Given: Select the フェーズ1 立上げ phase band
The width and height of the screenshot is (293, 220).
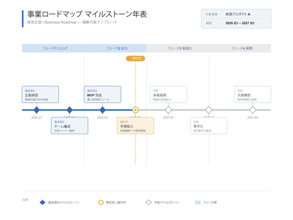Looking at the screenshot, I should pos(53,48).
